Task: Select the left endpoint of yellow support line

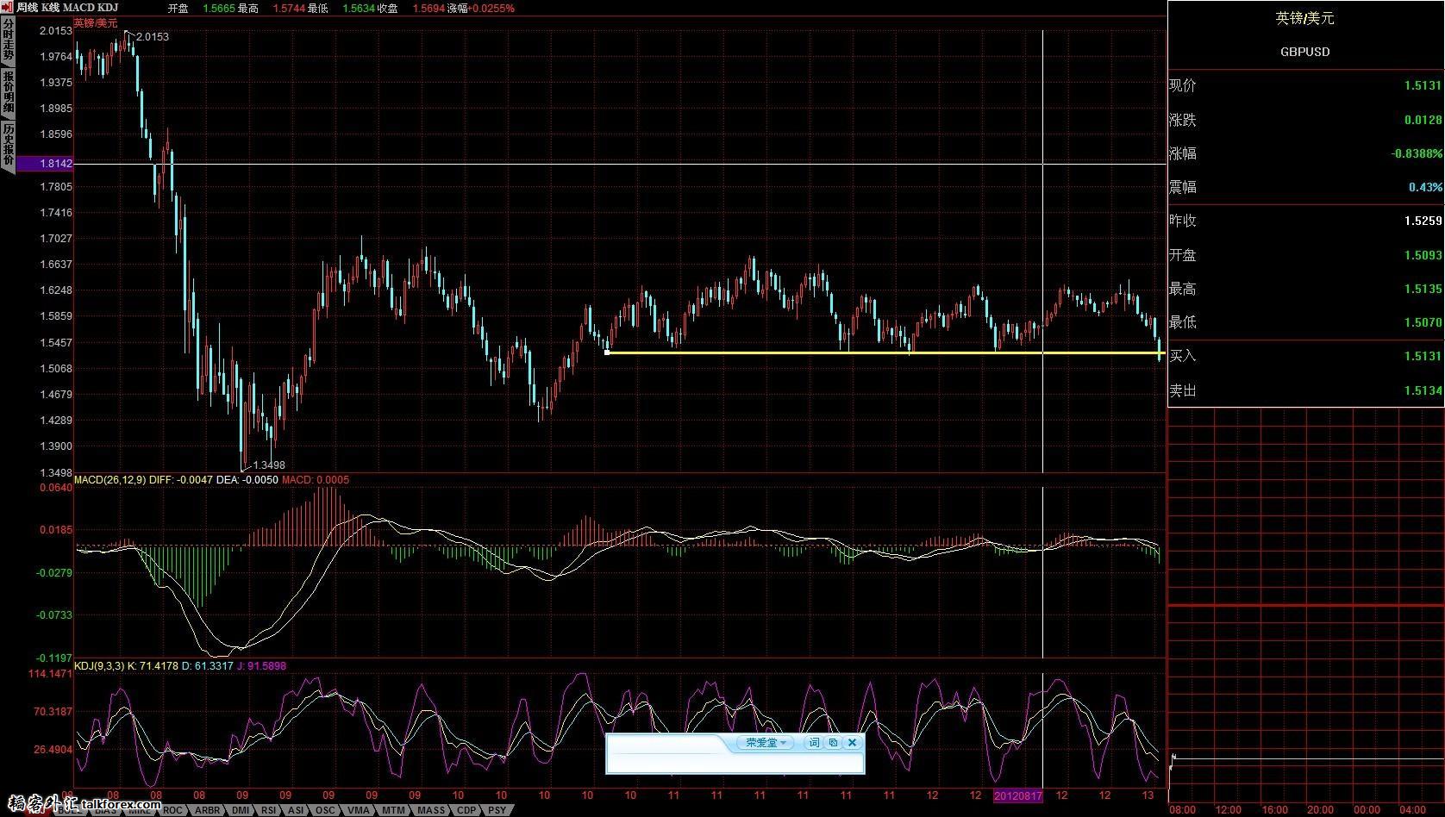Action: 608,352
